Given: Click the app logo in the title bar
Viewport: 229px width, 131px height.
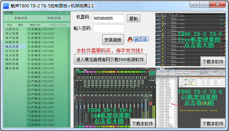Looking at the screenshot, I should tap(6, 6).
